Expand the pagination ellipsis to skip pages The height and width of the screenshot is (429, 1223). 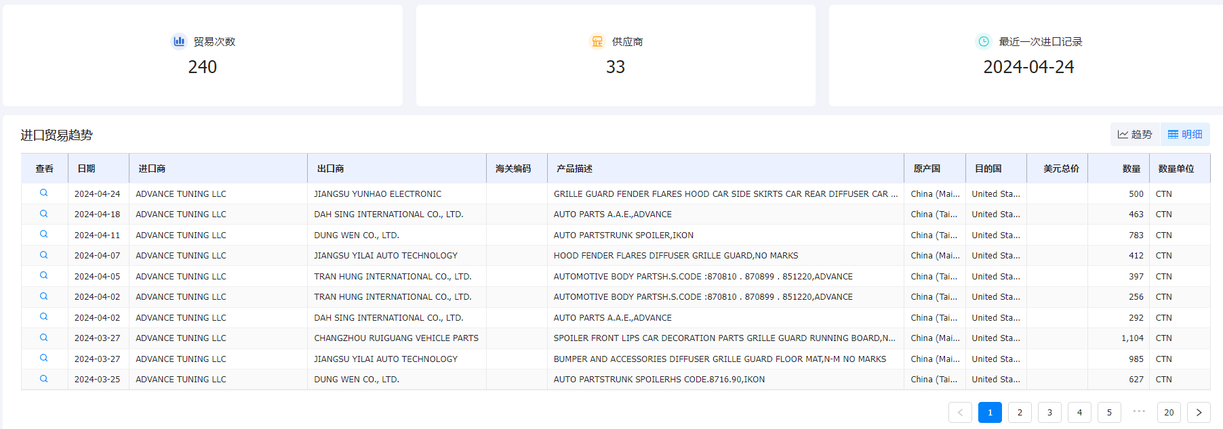[1139, 412]
